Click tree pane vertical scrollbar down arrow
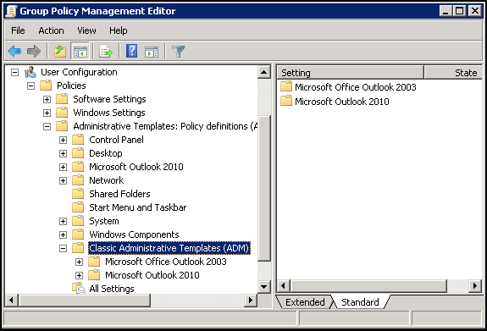 263,287
